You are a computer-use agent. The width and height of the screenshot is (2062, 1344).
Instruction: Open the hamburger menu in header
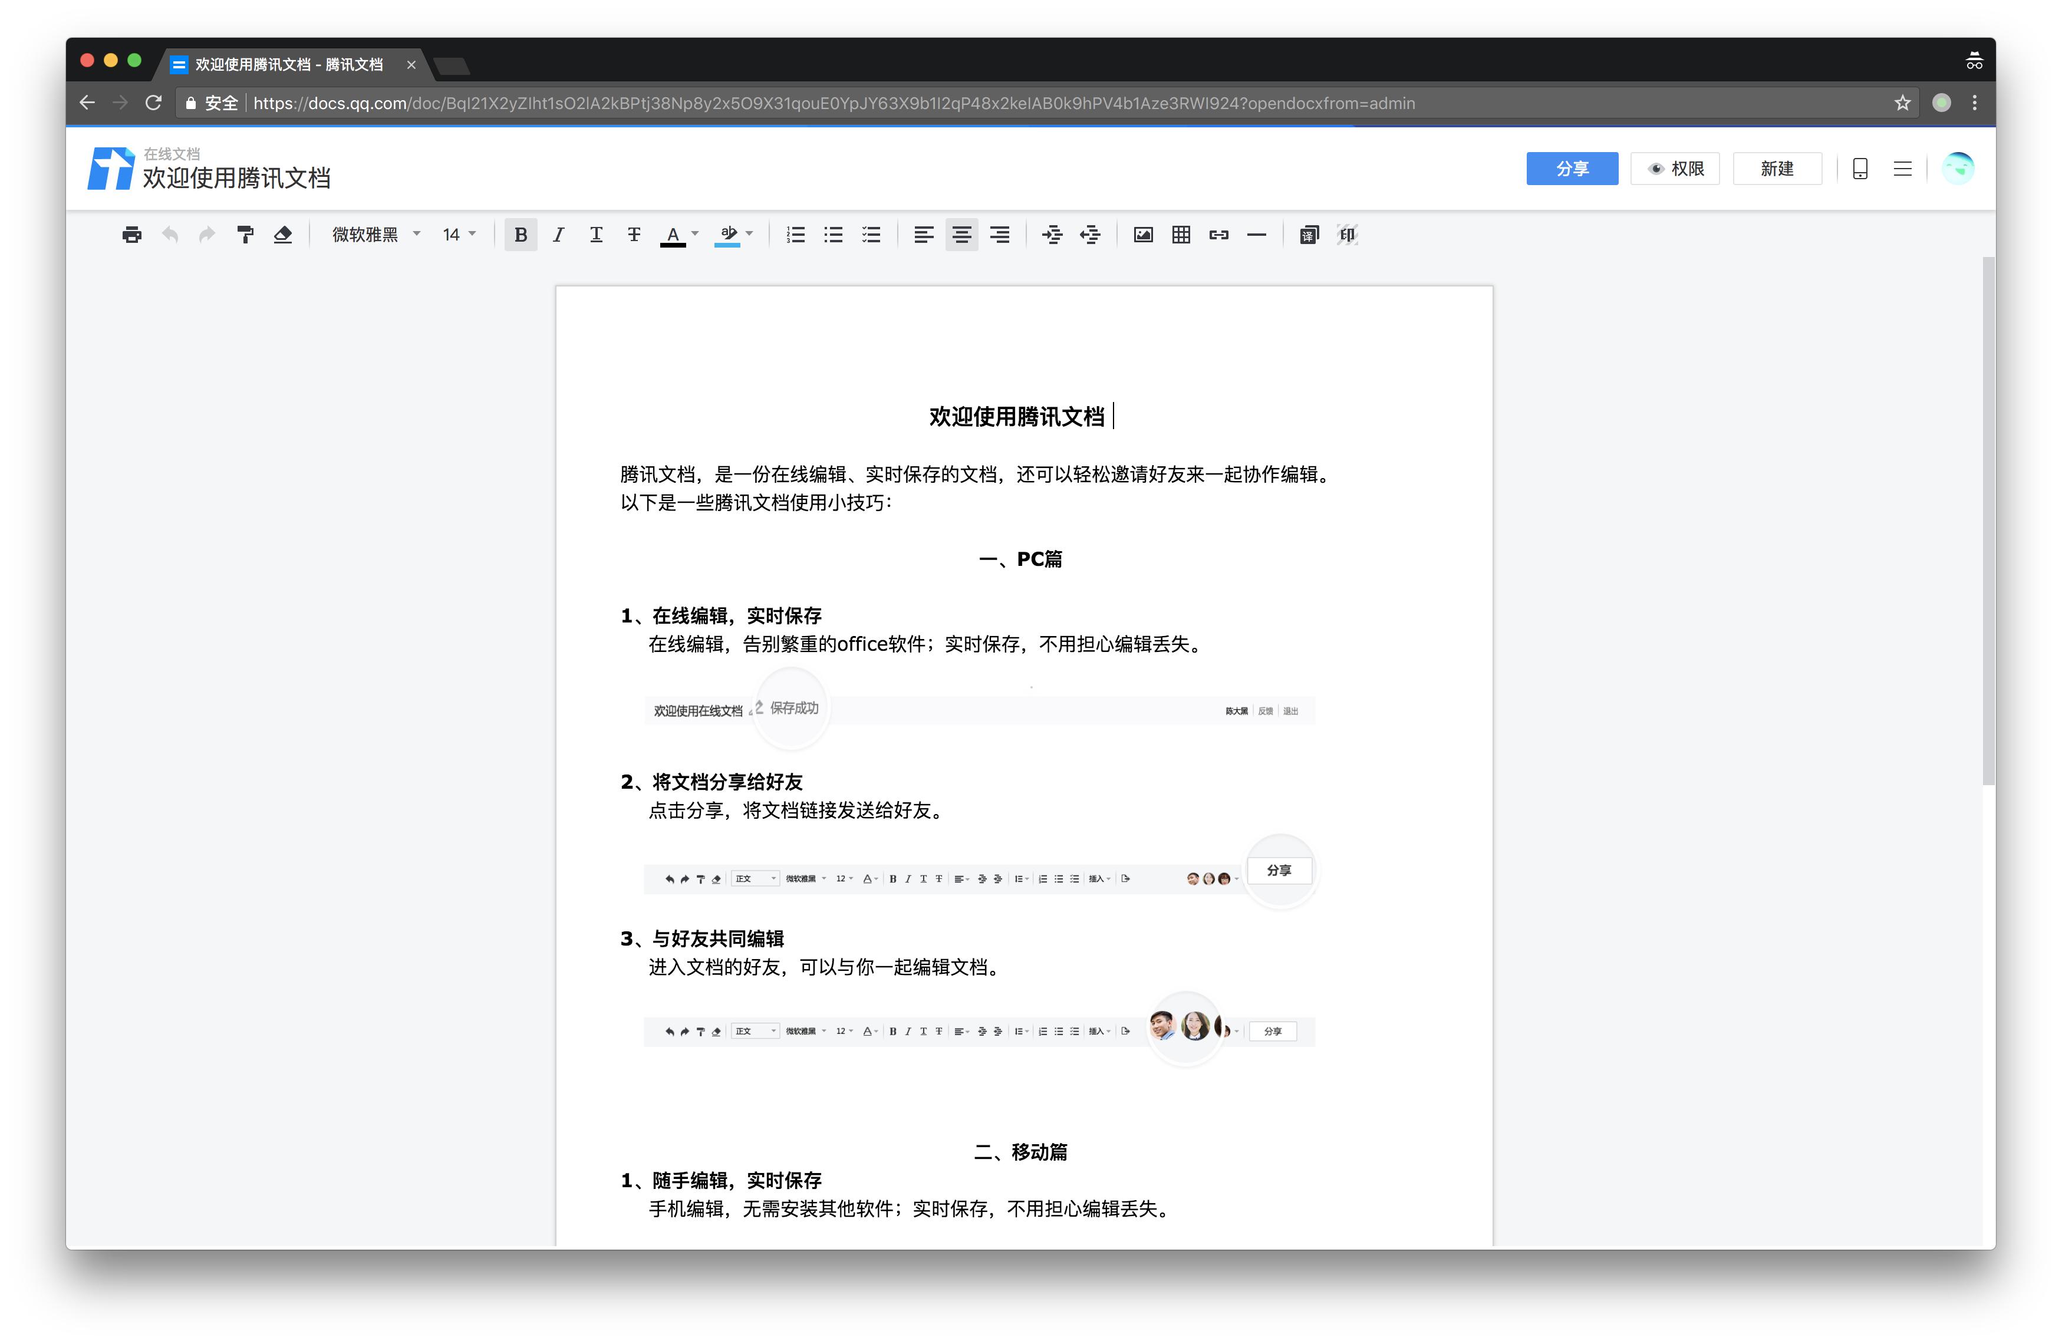pyautogui.click(x=1902, y=169)
